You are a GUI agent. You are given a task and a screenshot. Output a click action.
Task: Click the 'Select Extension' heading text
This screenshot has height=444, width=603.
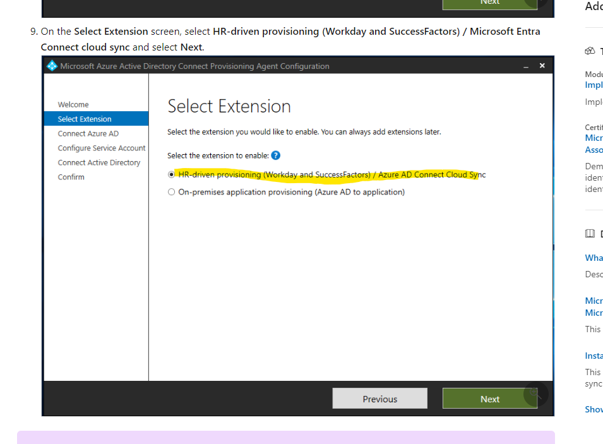pyautogui.click(x=229, y=106)
